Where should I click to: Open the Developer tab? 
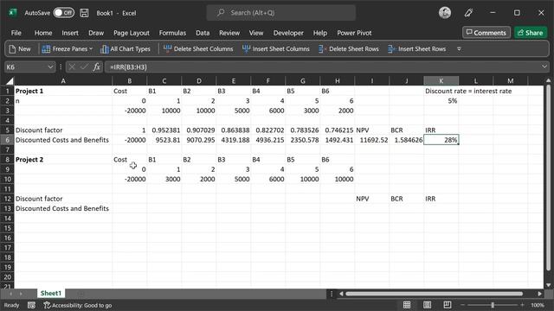click(288, 33)
